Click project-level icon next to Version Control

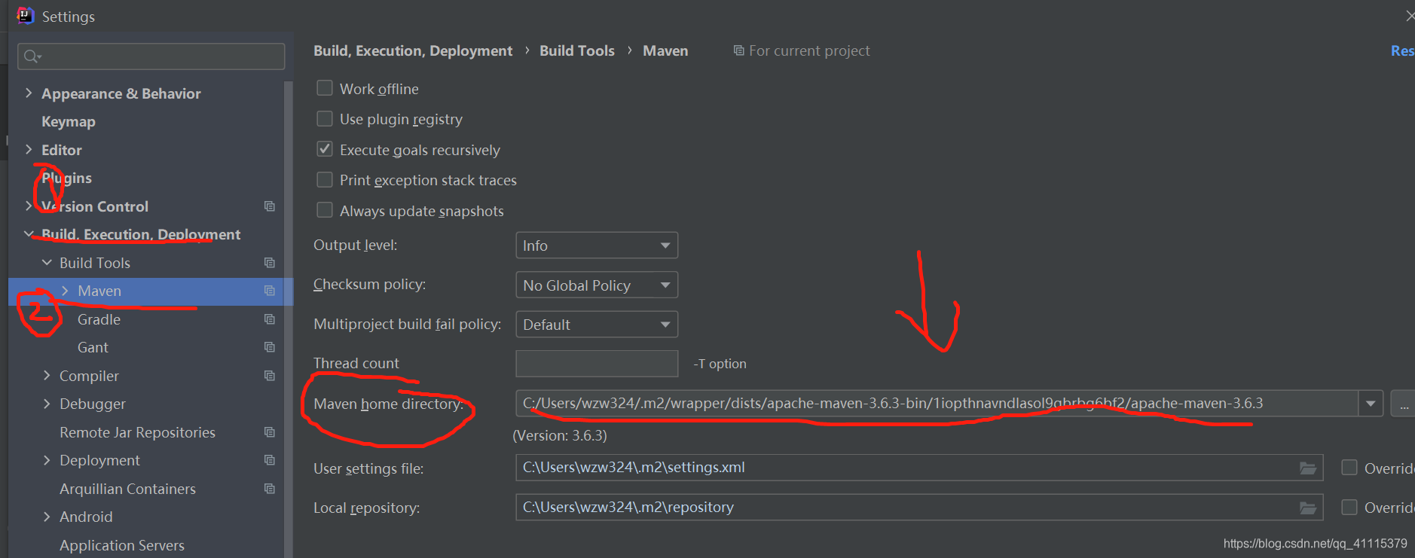(x=270, y=206)
